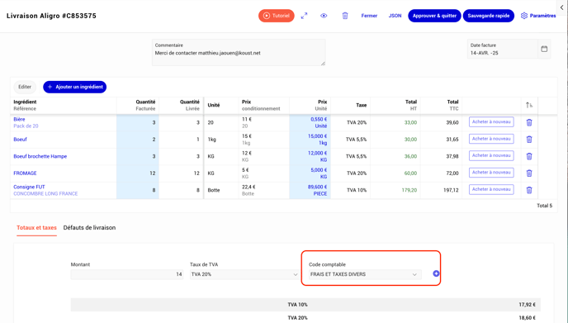This screenshot has width=568, height=323.
Task: Click the blue plus icon beside Code comptable
Action: point(436,273)
